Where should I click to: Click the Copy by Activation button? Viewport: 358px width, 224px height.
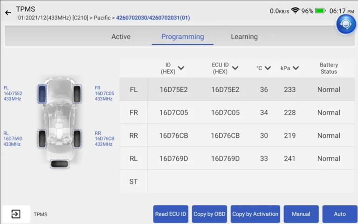[255, 214]
